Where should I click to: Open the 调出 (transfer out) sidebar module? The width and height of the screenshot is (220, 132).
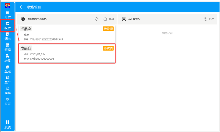[7, 36]
